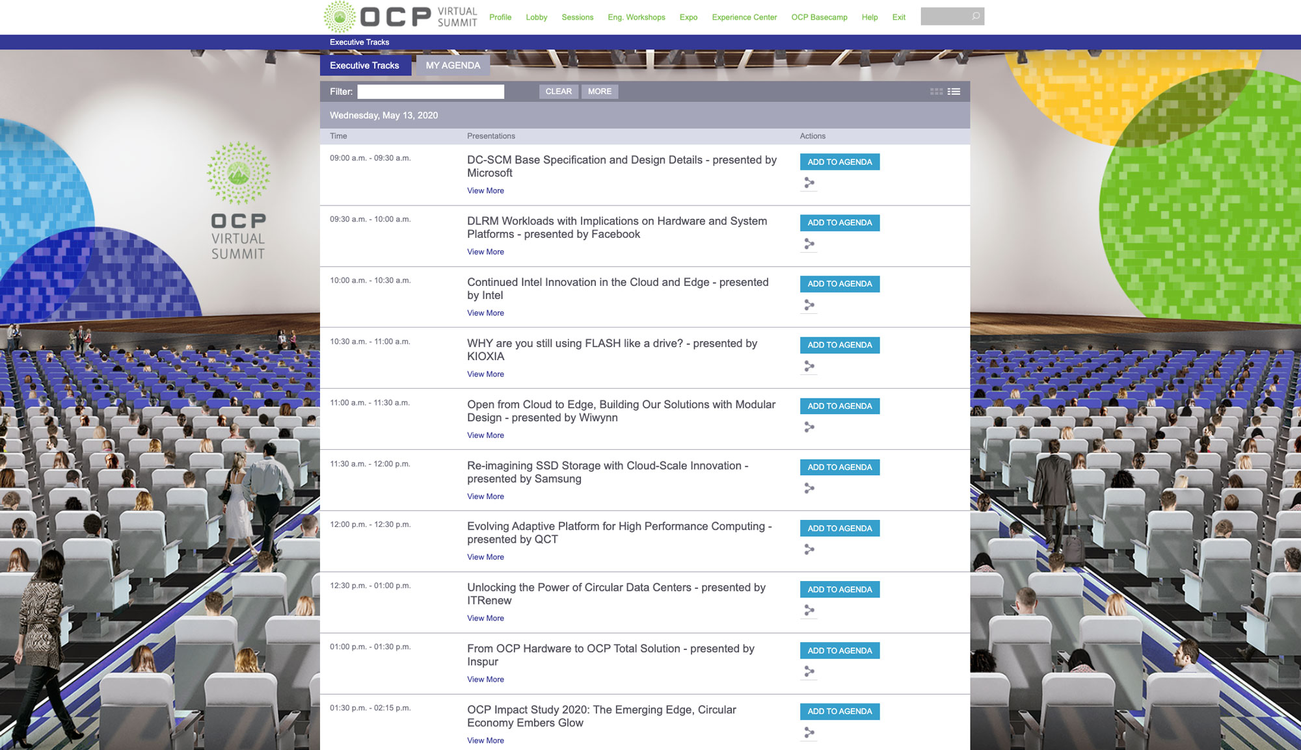Open OCP Basecamp
This screenshot has width=1301, height=750.
click(819, 18)
